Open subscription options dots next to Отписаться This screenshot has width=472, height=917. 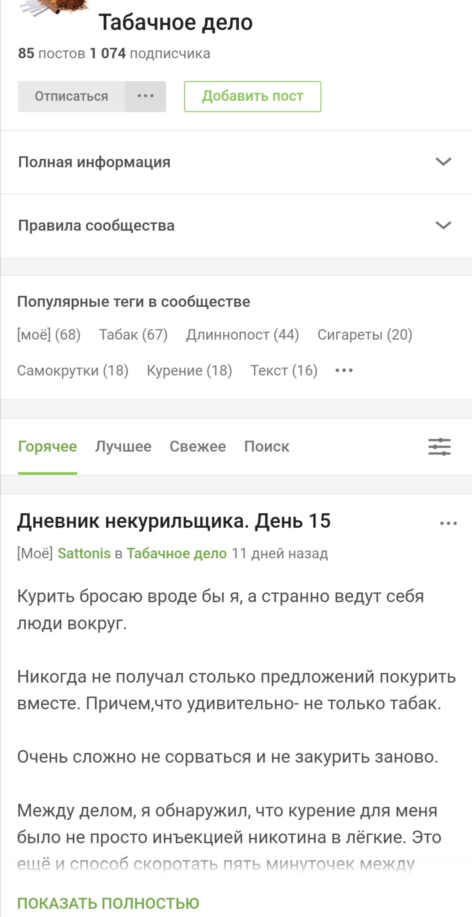click(146, 96)
